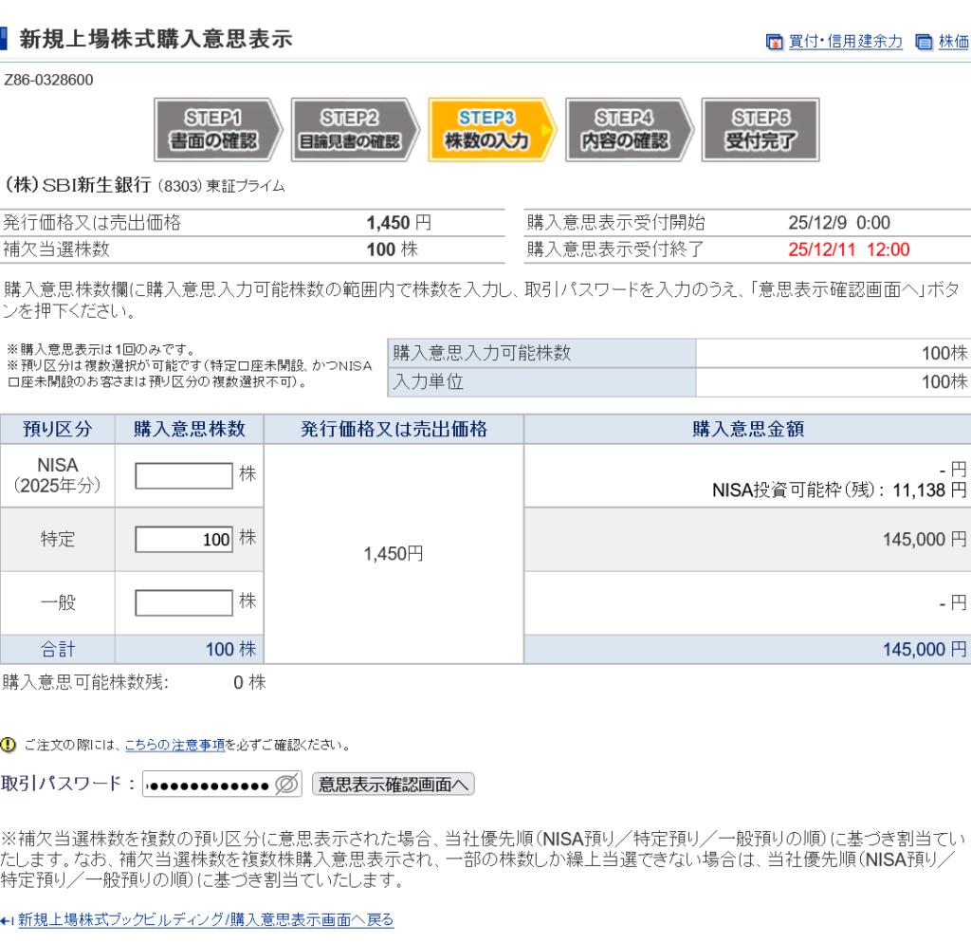Click the STEP1 書面の確認 step arrow
The width and height of the screenshot is (971, 943).
(x=216, y=130)
